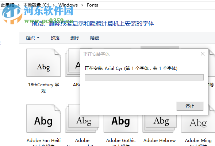Close the 正在安装字体 dialog
The width and height of the screenshot is (215, 146).
(x=203, y=54)
